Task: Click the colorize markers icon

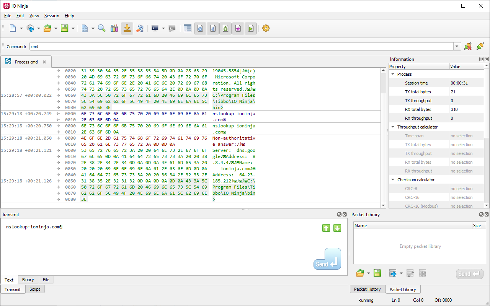Action: pyautogui.click(x=114, y=28)
